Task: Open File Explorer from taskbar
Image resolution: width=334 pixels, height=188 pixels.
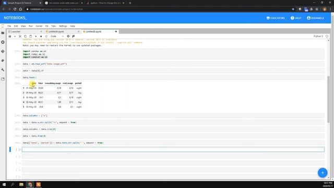Action: click(21, 184)
